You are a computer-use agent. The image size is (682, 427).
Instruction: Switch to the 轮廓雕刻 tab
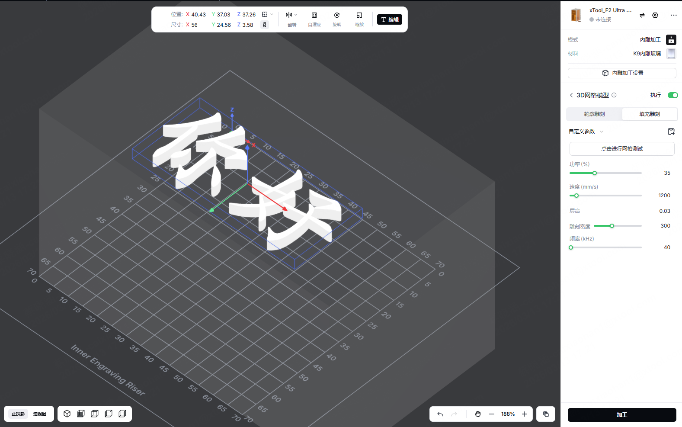tap(594, 114)
